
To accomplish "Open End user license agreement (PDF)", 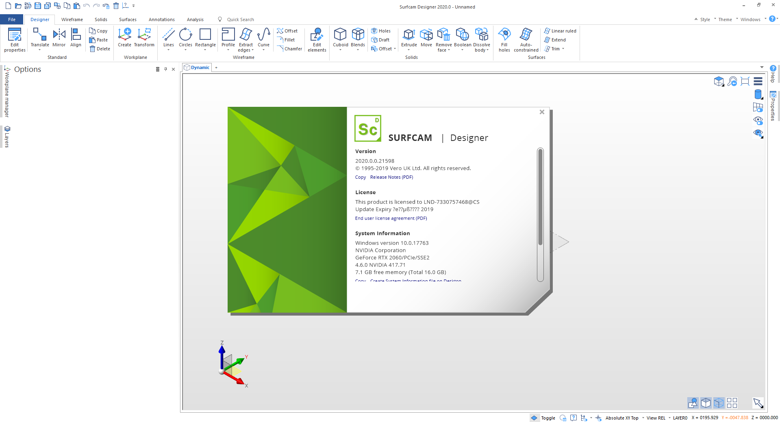I will [391, 218].
